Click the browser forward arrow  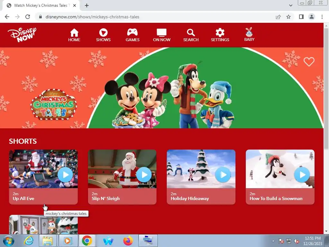(17, 17)
